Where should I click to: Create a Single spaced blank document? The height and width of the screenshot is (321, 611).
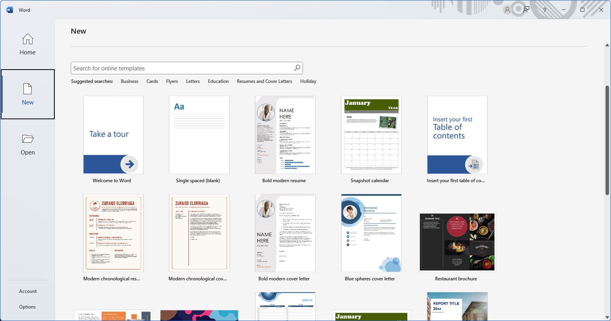click(x=199, y=134)
